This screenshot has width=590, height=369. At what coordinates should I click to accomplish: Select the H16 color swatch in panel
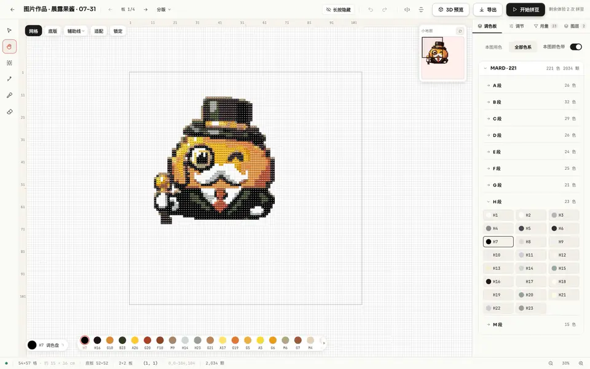coord(498,281)
